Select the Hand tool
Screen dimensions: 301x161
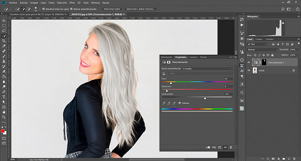point(4,112)
